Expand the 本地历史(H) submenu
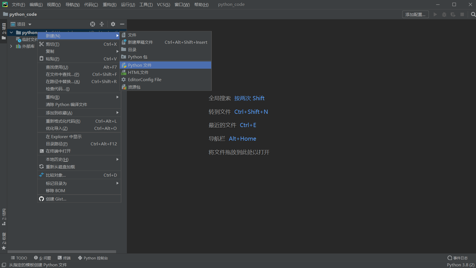476x268 pixels. click(x=79, y=159)
